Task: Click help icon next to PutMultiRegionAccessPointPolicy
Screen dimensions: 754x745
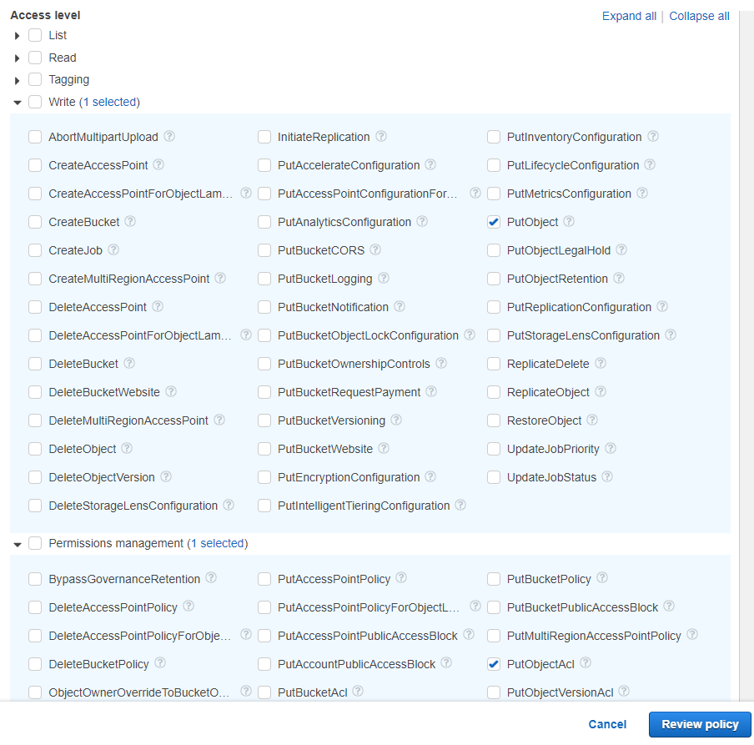Action: 692,635
